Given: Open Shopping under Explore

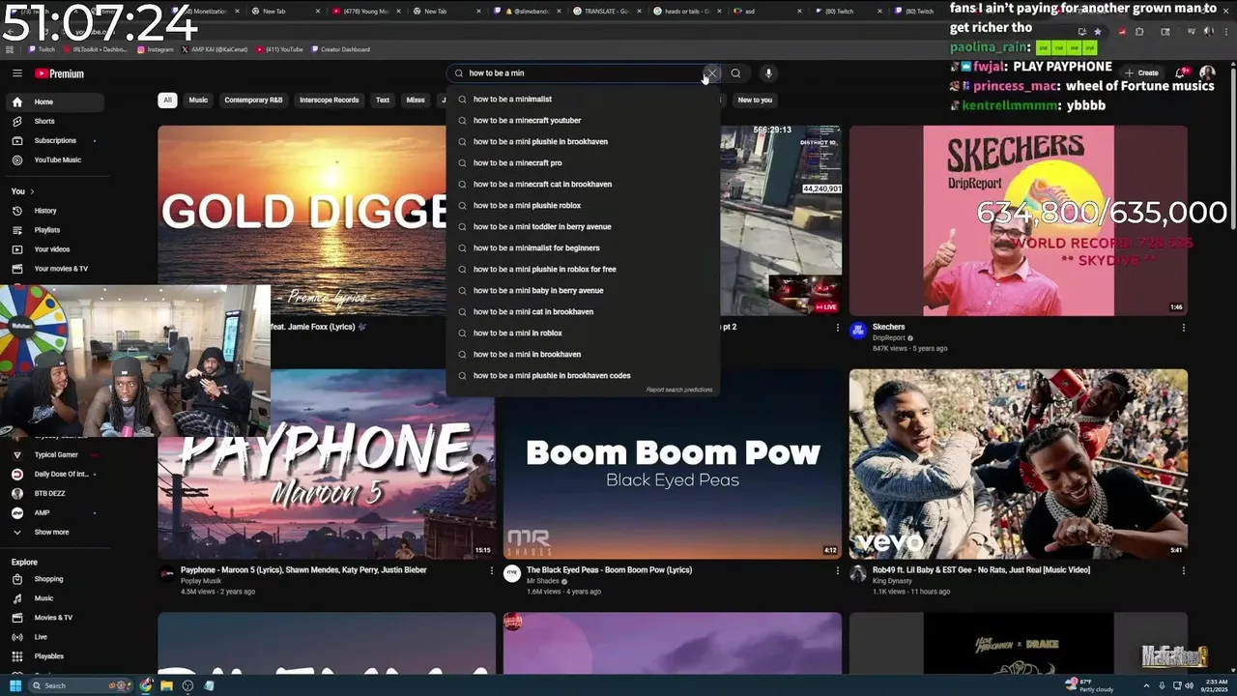Looking at the screenshot, I should click(54, 579).
